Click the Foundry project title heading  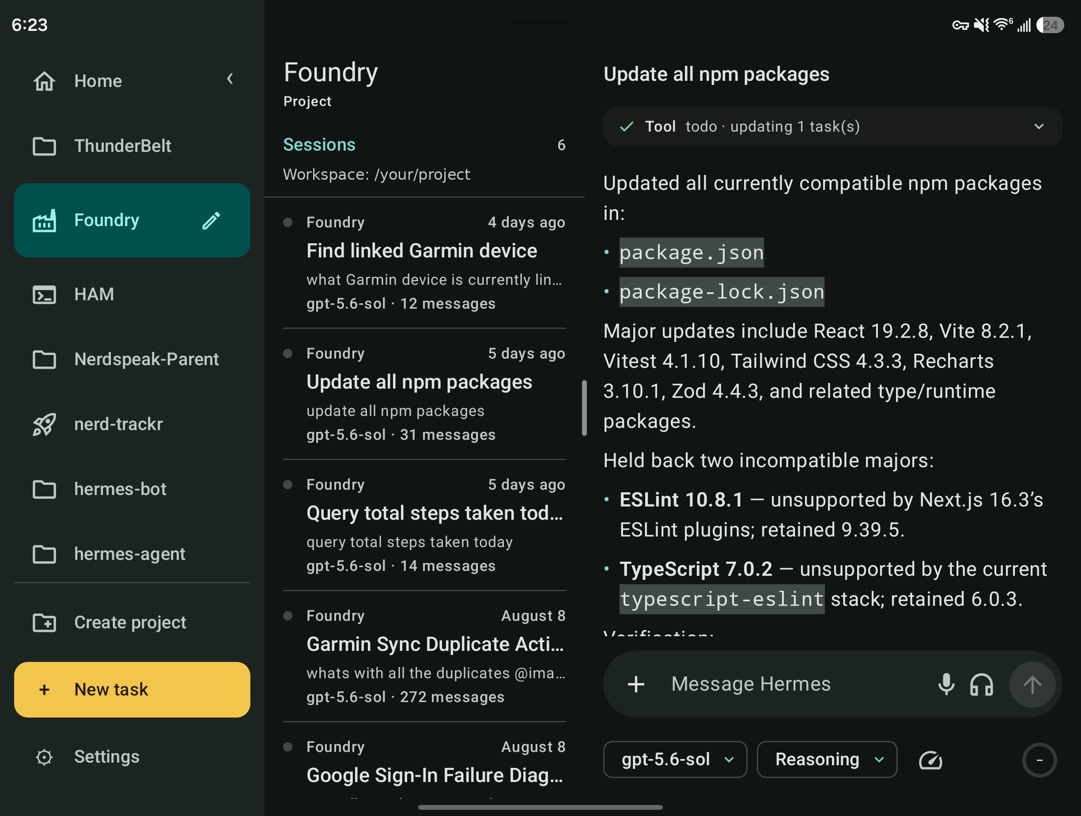pos(330,72)
